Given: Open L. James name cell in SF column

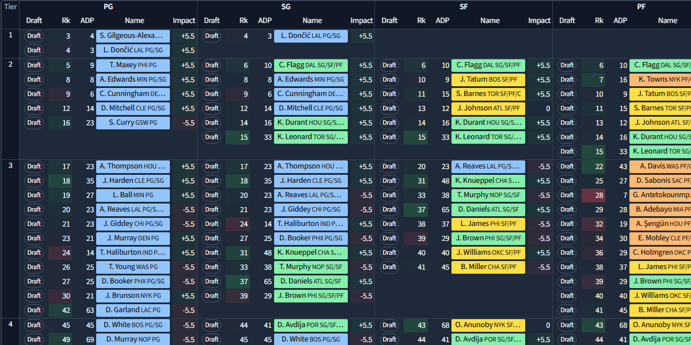Looking at the screenshot, I should pyautogui.click(x=488, y=224).
